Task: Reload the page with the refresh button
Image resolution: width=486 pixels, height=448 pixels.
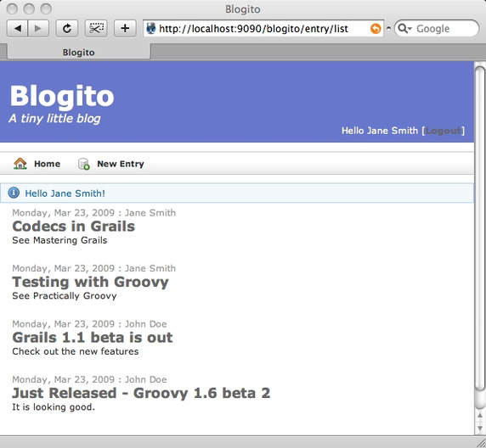Action: point(66,29)
